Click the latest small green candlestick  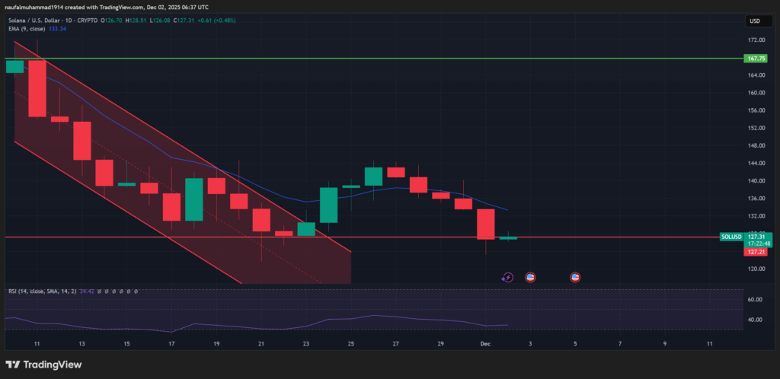(508, 238)
